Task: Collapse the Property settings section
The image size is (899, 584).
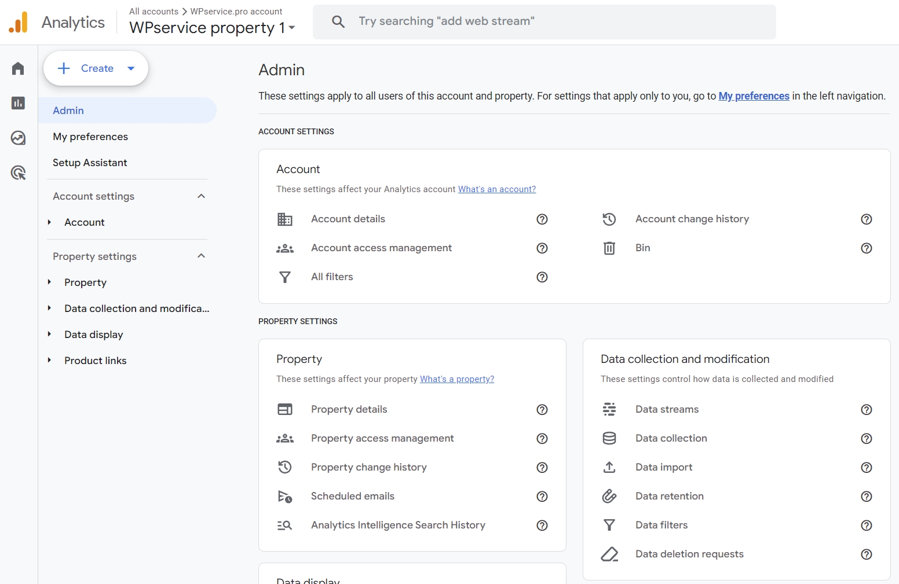Action: point(201,256)
